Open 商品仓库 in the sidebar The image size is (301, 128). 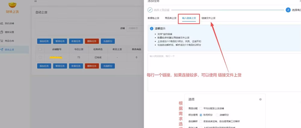[9, 41]
